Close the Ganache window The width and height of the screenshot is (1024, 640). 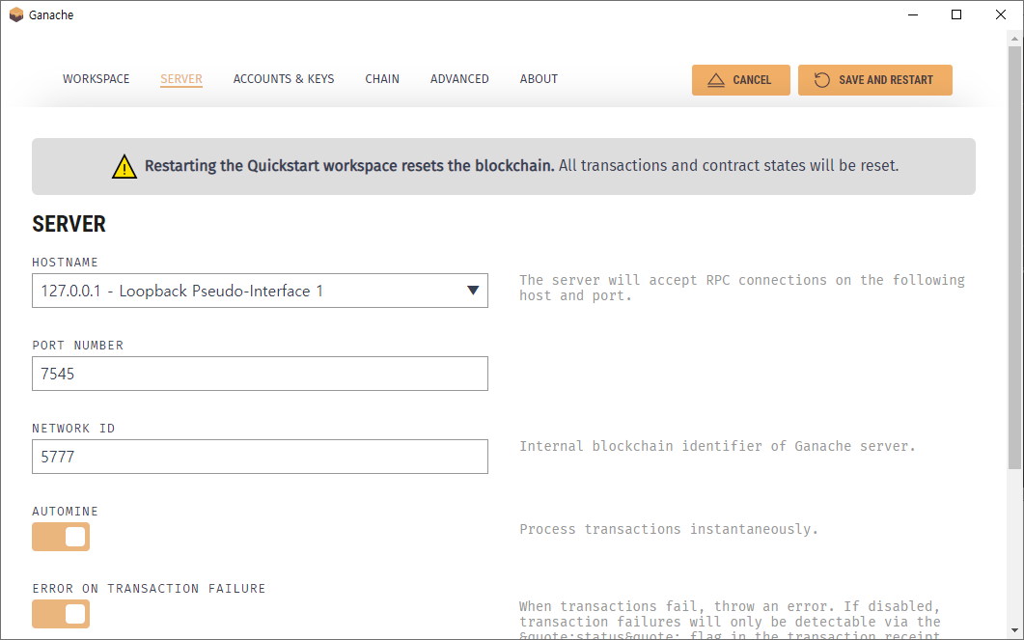click(1001, 14)
